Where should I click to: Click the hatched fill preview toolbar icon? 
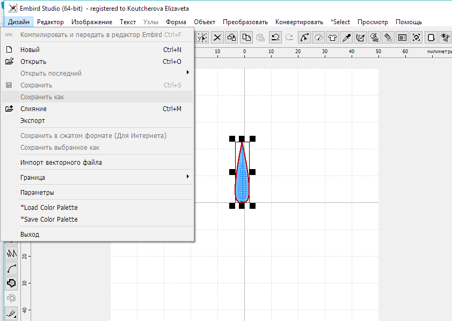pos(403,38)
